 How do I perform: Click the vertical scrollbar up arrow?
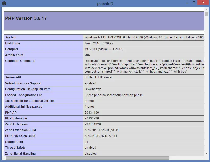pos(206,10)
